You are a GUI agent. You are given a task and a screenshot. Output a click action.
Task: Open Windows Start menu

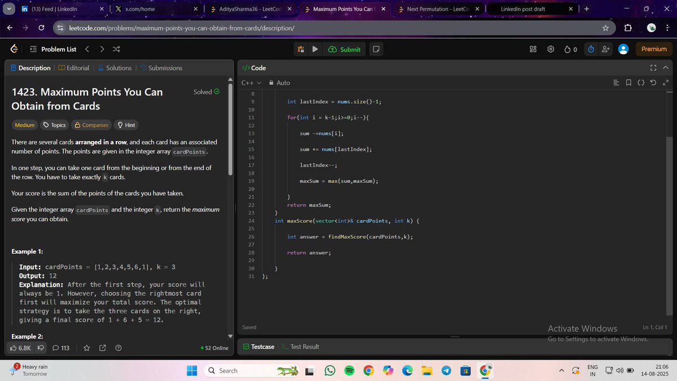192,371
